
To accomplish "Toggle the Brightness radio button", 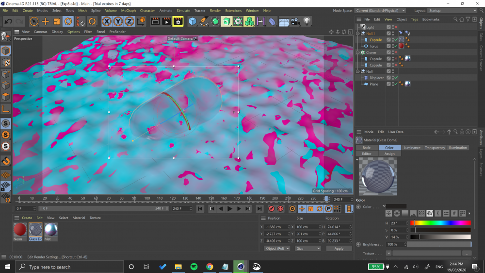I will pos(358,244).
